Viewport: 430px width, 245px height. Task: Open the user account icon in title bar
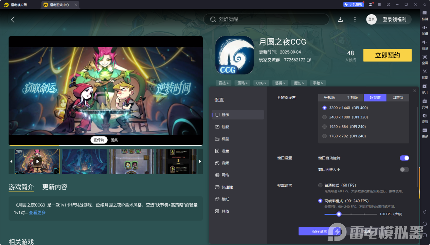[371, 4]
